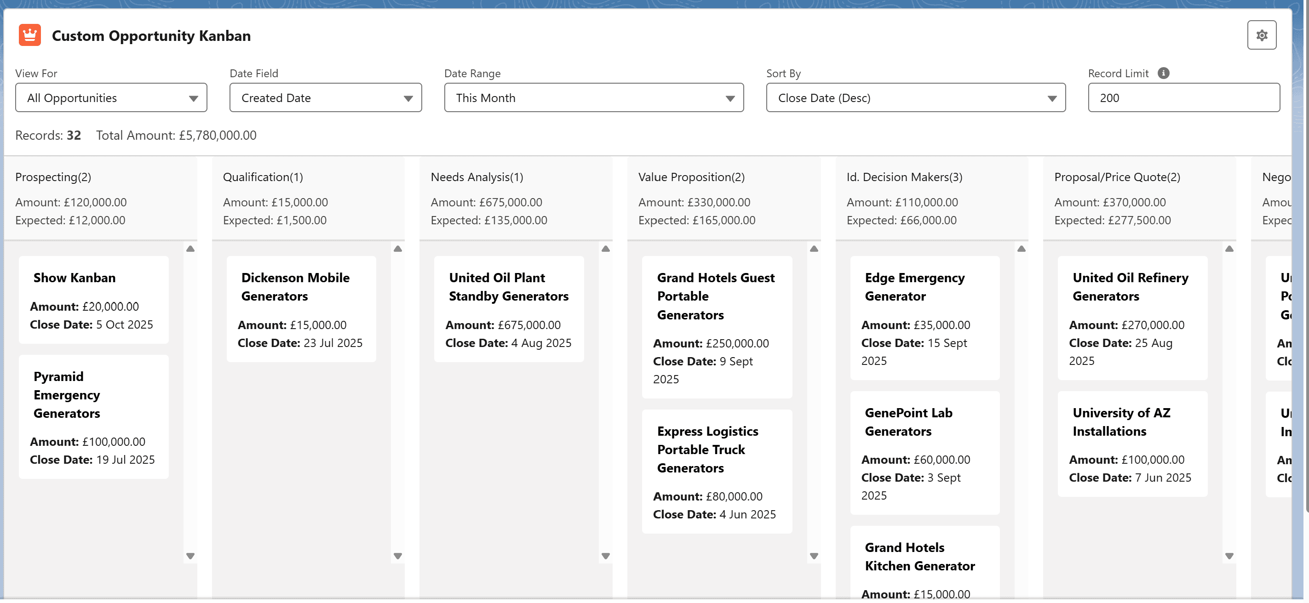Click the Qualification(1) column header

(263, 177)
